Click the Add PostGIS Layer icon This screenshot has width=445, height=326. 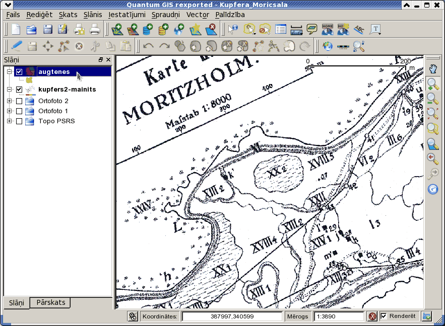pyautogui.click(x=148, y=30)
